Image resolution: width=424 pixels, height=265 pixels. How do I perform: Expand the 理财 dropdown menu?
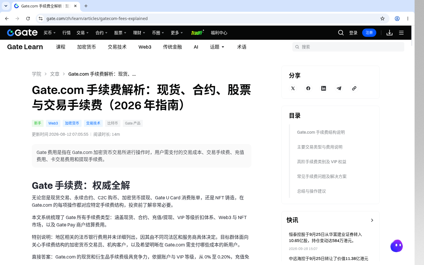pyautogui.click(x=139, y=33)
